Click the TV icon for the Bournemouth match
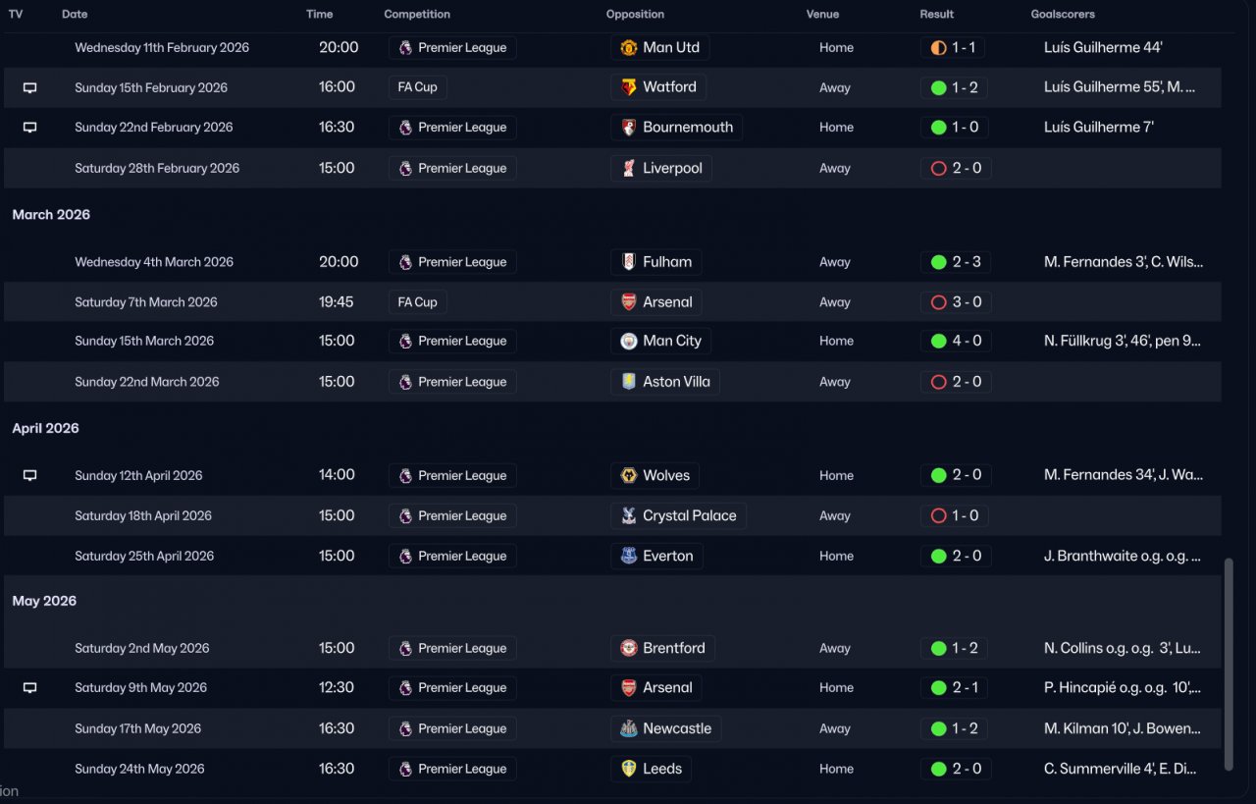The height and width of the screenshot is (804, 1256). point(29,128)
